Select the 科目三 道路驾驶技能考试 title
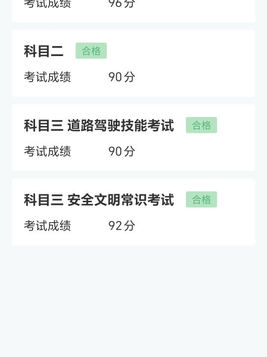The image size is (267, 357). coord(99,125)
